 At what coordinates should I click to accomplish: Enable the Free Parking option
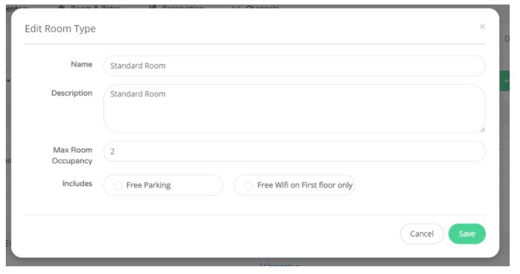point(118,185)
